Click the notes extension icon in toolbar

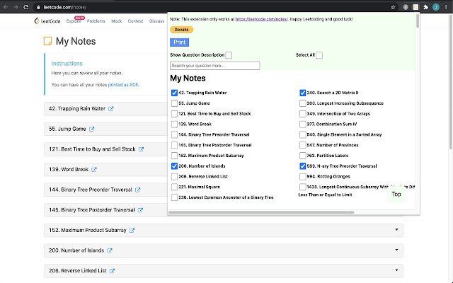point(415,7)
